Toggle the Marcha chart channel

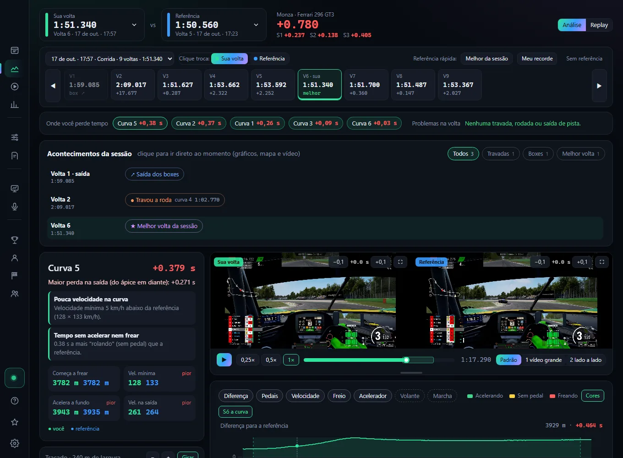coord(443,396)
